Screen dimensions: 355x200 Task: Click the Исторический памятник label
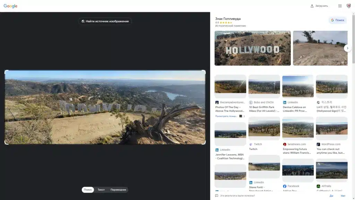[231, 26]
